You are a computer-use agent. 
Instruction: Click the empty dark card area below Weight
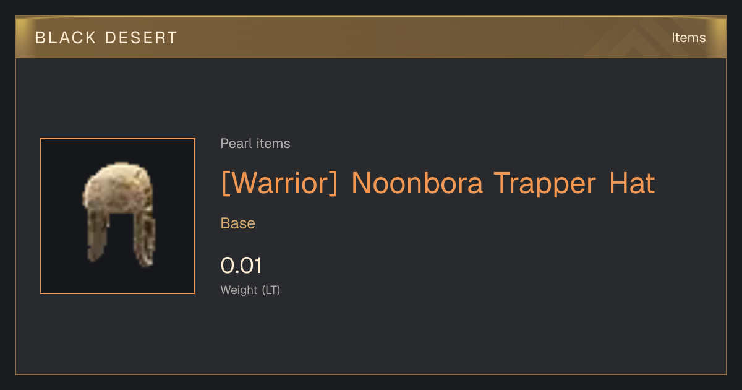pyautogui.click(x=433, y=337)
